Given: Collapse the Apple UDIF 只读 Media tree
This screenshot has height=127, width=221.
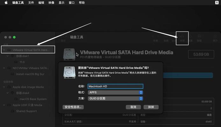Looking at the screenshot, I should pos(4,105).
